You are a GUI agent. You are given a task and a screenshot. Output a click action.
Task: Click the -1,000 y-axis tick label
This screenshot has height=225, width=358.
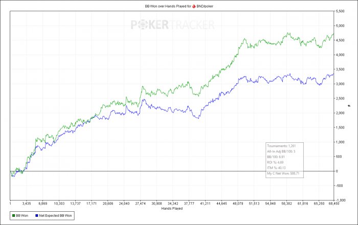click(x=341, y=200)
